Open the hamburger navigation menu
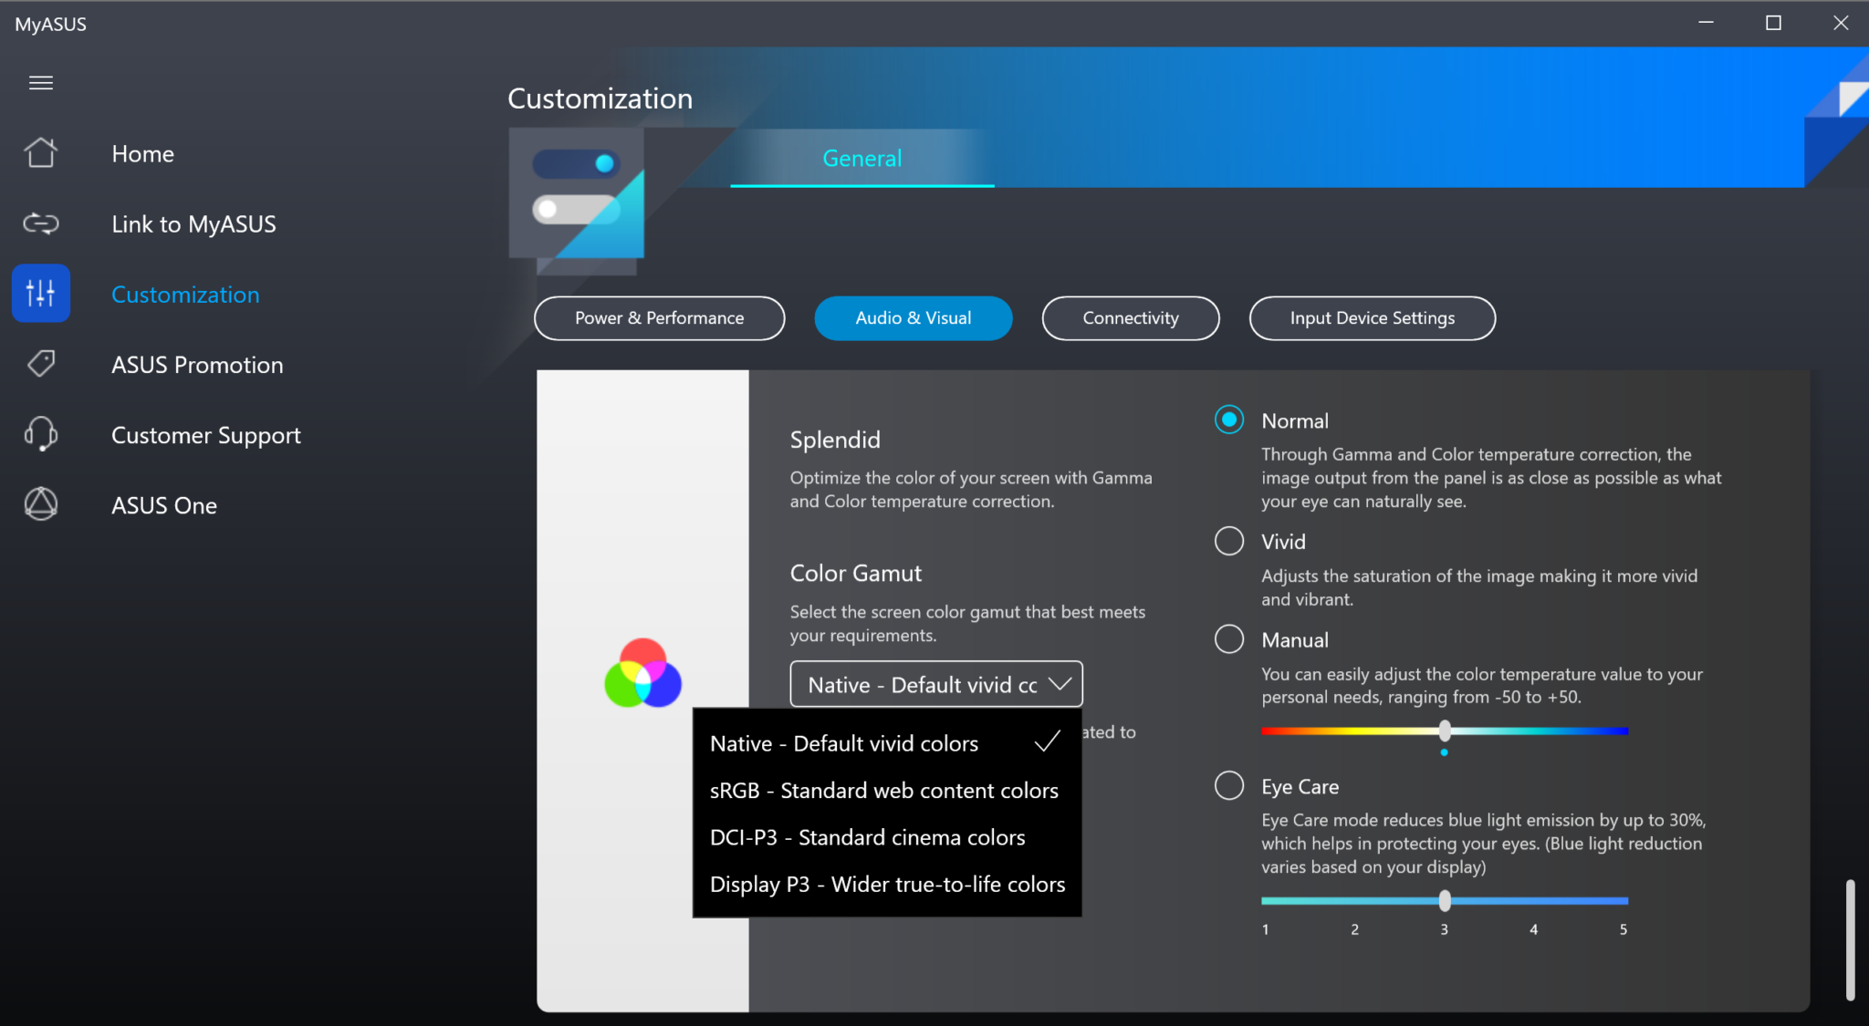This screenshot has height=1026, width=1869. 41,83
